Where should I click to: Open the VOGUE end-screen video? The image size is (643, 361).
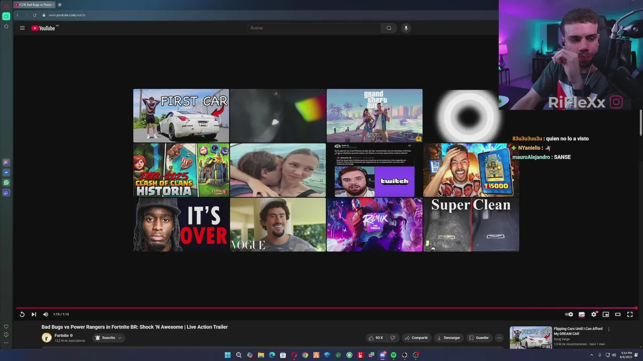tap(278, 225)
